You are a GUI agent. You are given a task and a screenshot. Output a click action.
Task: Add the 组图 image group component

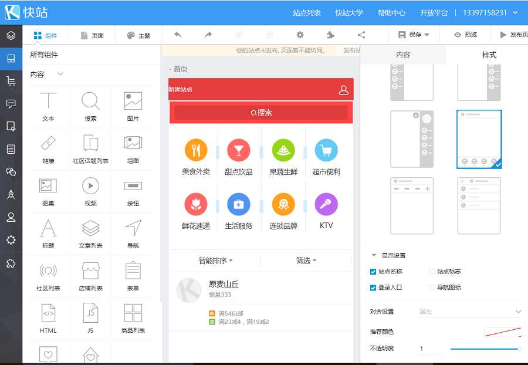pyautogui.click(x=133, y=149)
